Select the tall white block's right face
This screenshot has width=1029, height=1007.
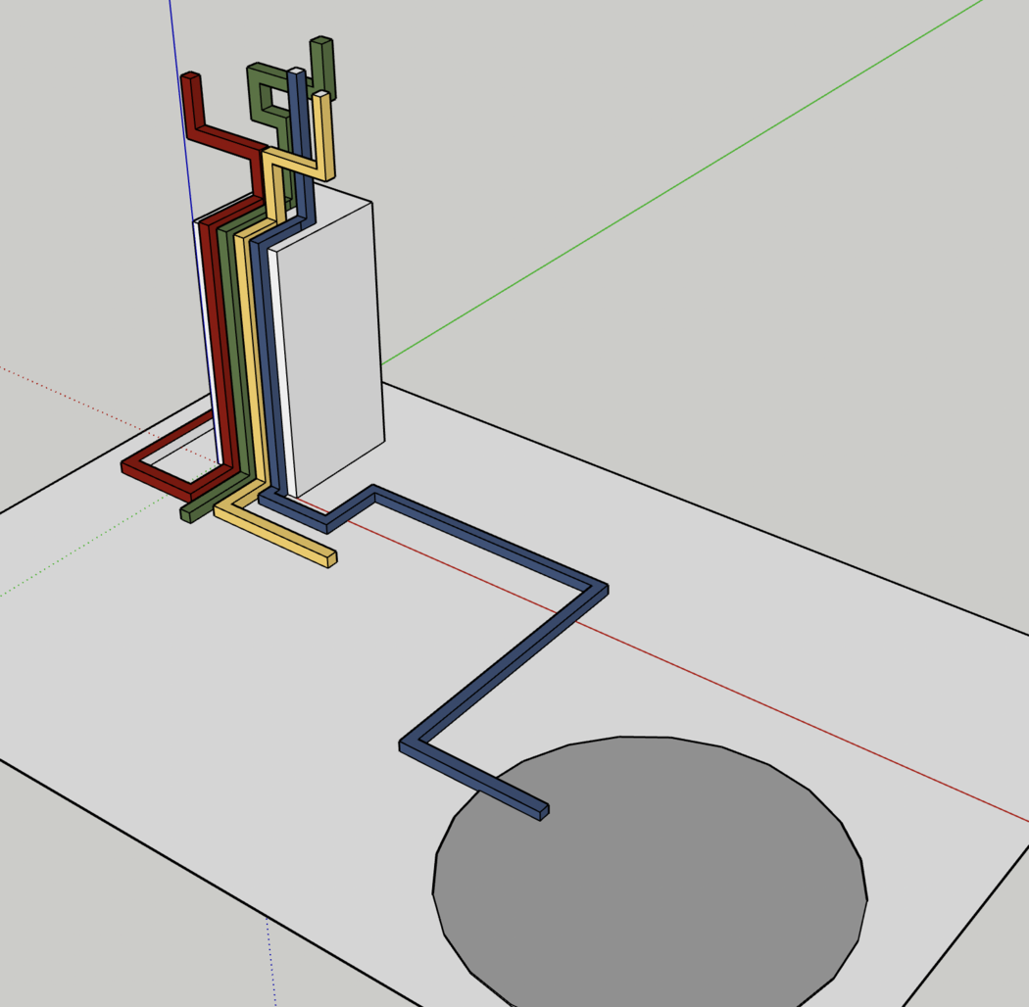[x=328, y=343]
